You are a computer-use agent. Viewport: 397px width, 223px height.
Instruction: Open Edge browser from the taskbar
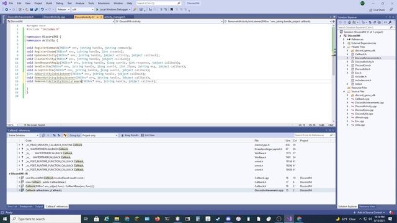(107, 219)
